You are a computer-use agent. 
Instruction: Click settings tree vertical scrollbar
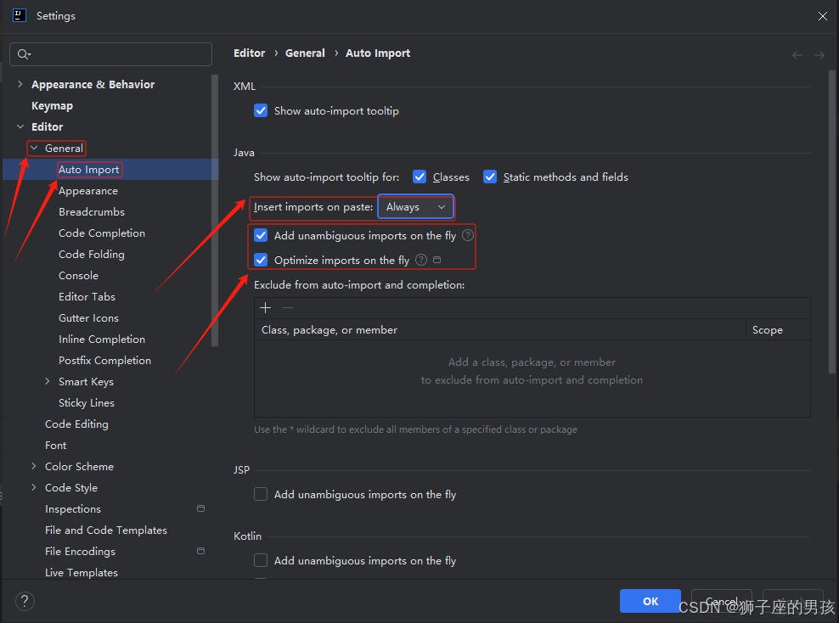[x=215, y=210]
